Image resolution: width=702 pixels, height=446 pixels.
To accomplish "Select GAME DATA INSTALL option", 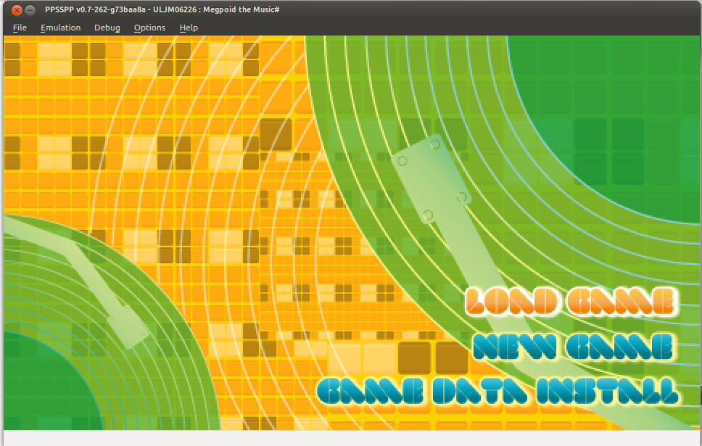I will click(x=497, y=391).
